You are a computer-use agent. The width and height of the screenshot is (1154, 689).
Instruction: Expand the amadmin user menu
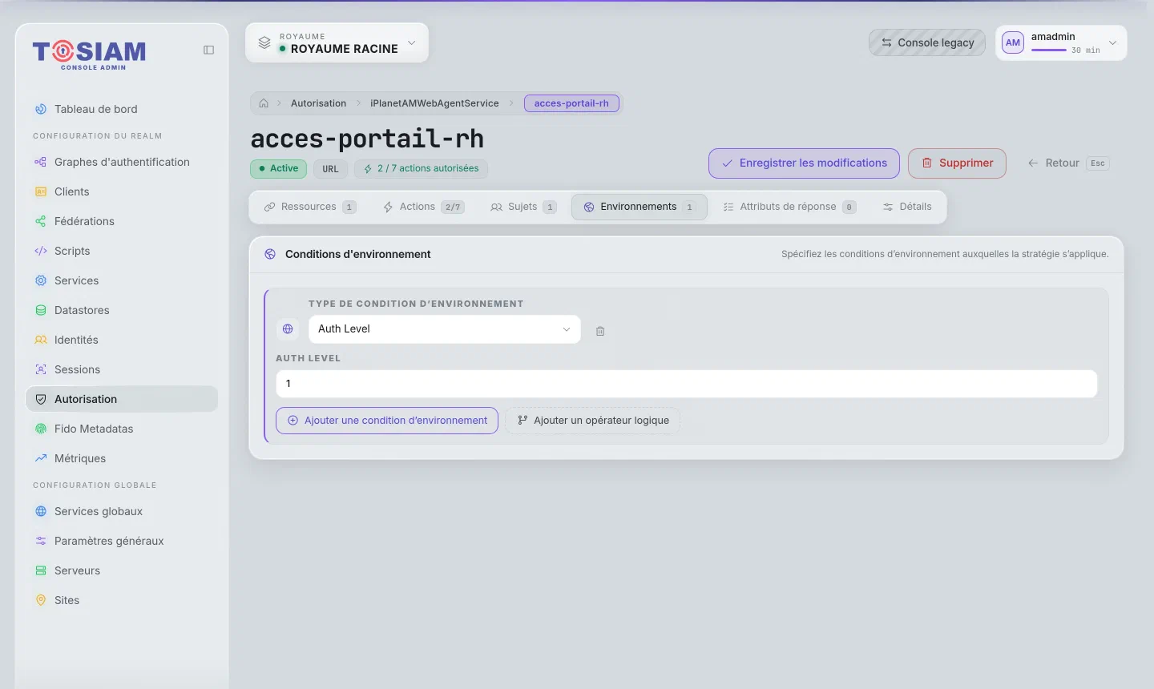coord(1061,42)
